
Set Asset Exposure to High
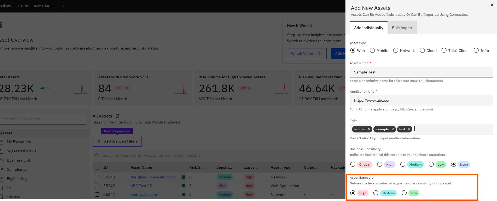click(353, 193)
